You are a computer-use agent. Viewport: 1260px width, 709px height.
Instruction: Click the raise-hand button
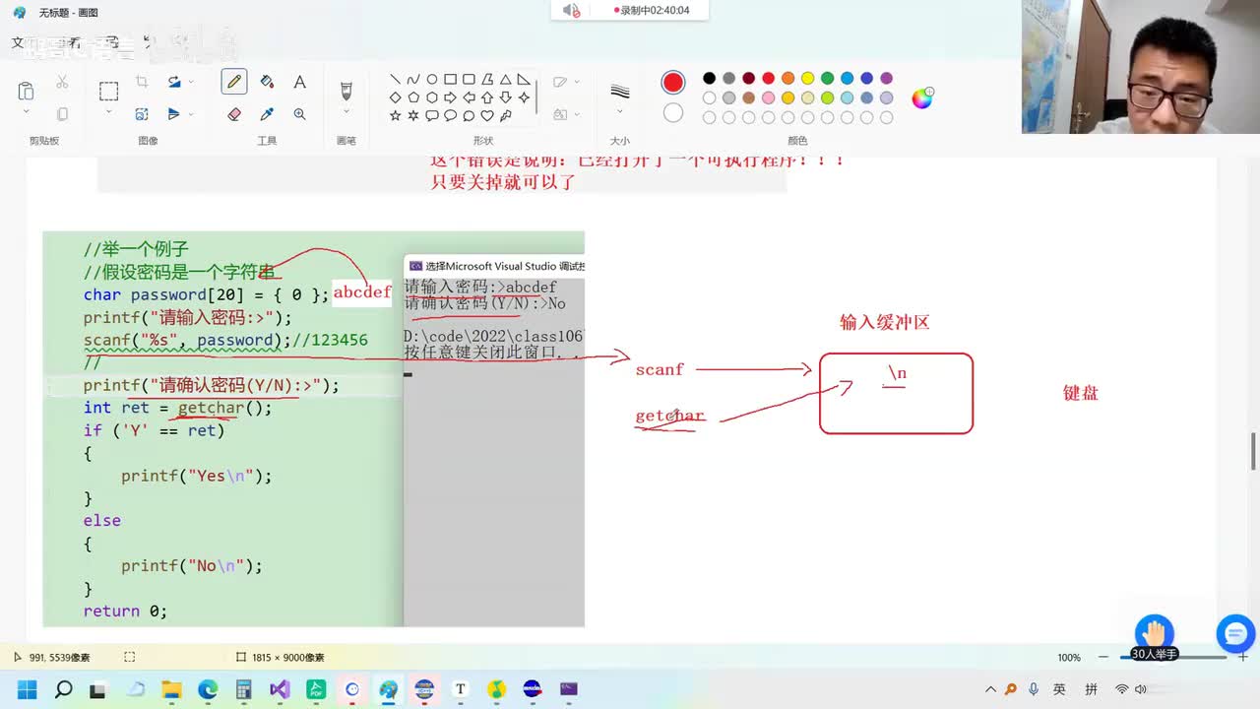coord(1155,632)
